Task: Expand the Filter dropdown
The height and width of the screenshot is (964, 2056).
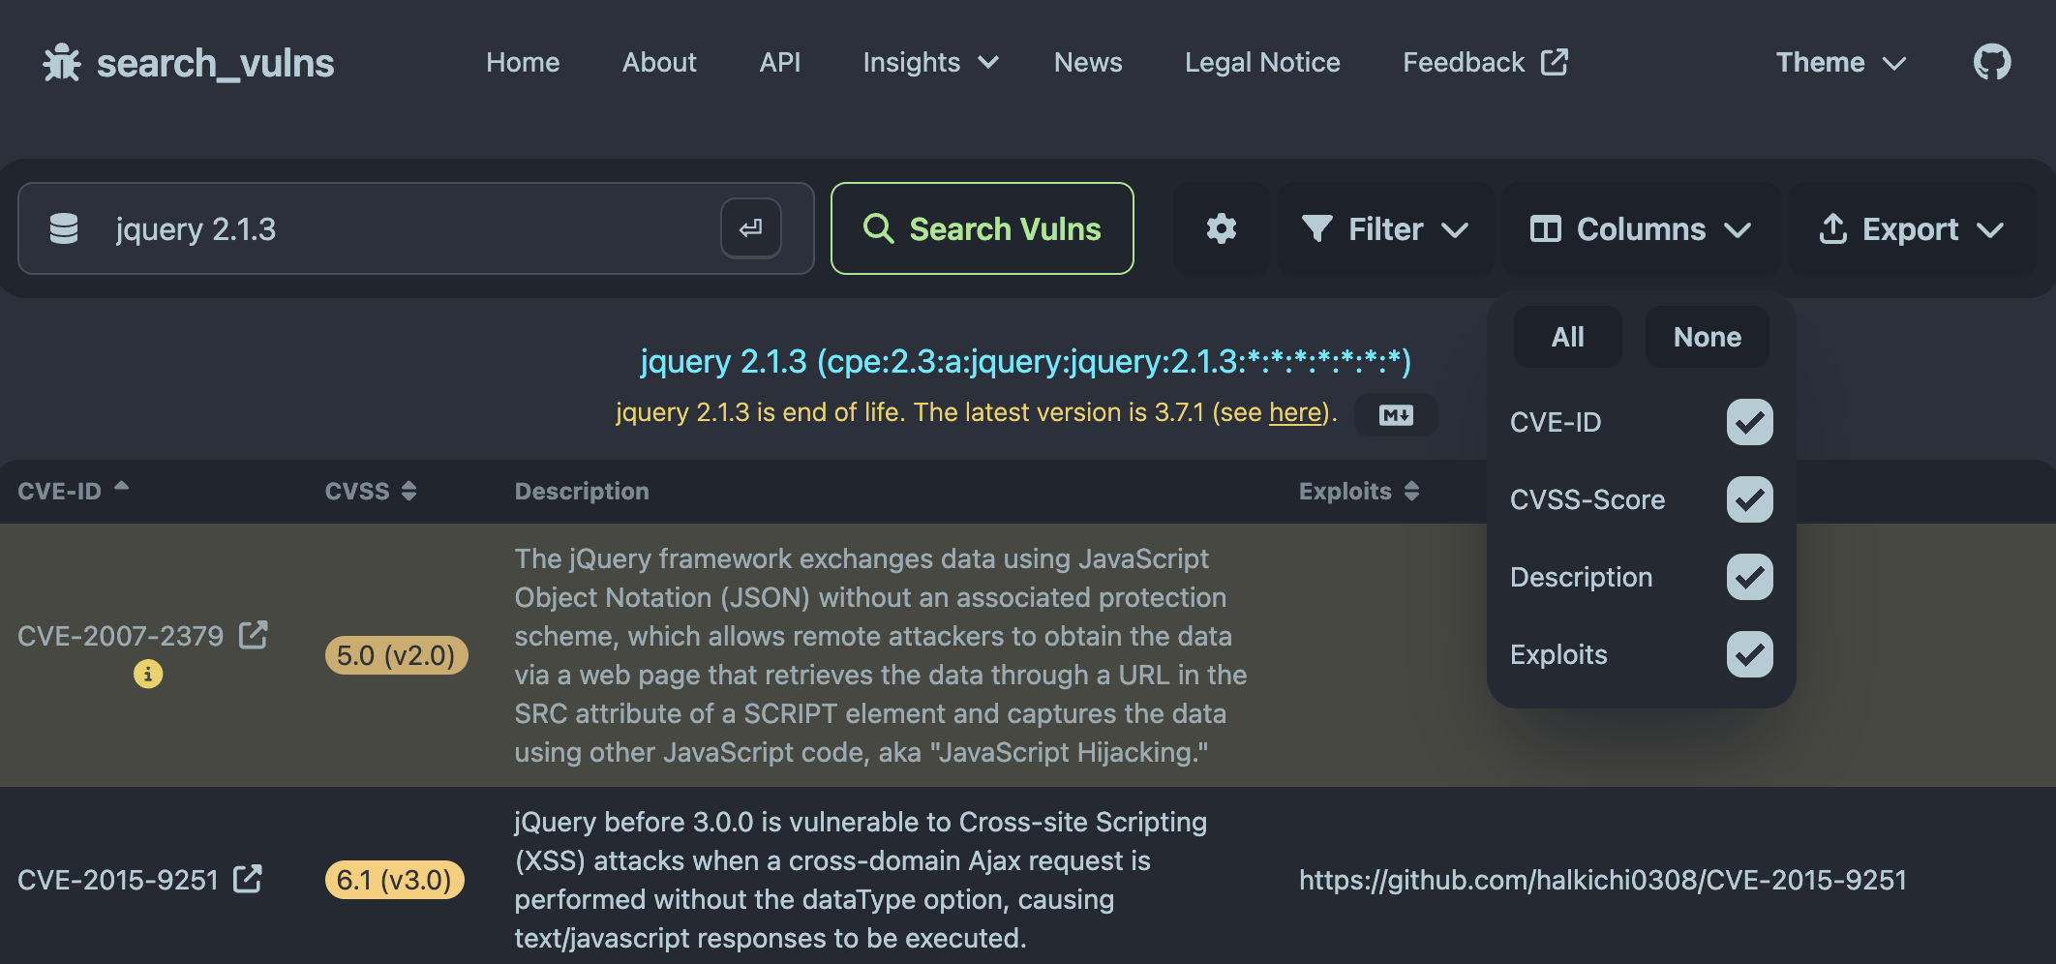Action: click(1385, 229)
